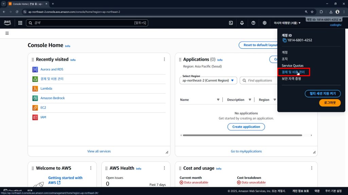Open Welcome to AWS widget options menu
The width and height of the screenshot is (348, 195).
tap(91, 168)
